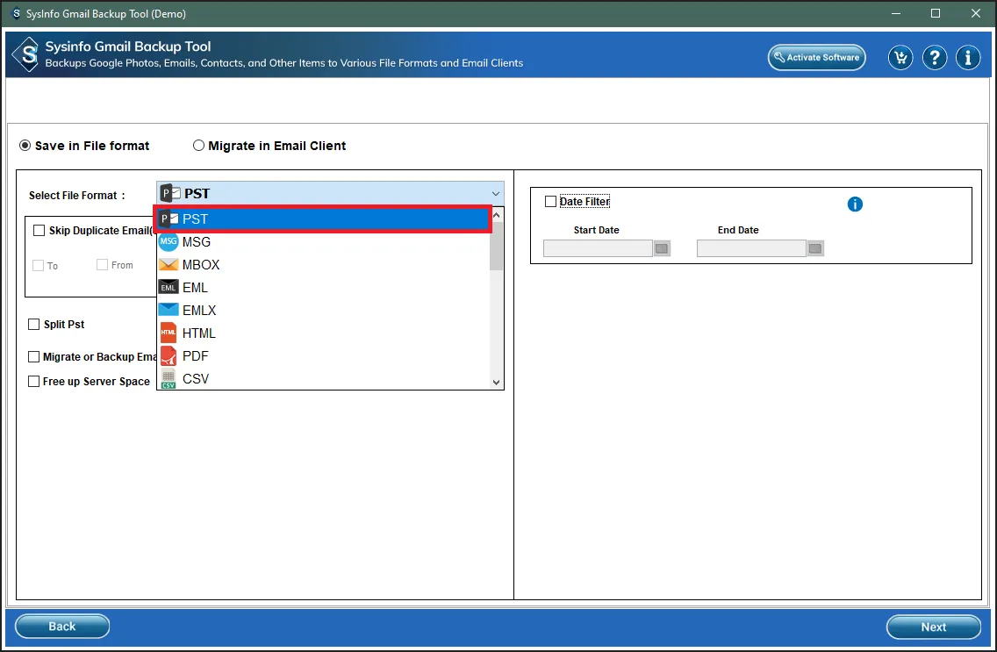Choose MBOX from the format list
Screen dimensions: 997x652
point(201,265)
